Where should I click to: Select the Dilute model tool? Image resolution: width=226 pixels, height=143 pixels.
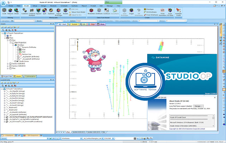pyautogui.click(x=17, y=11)
